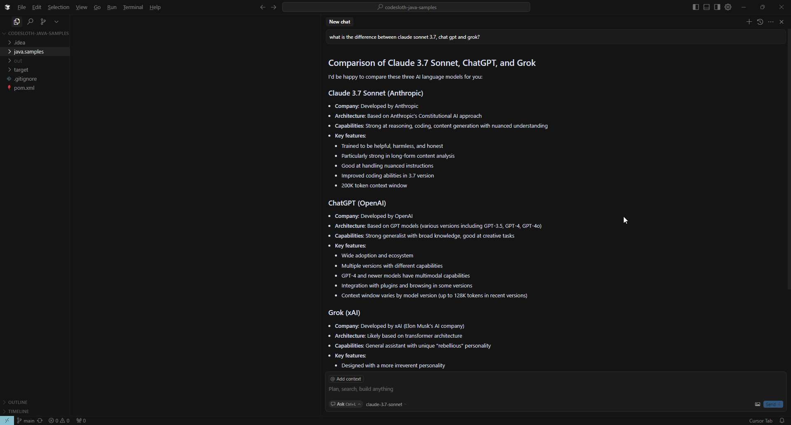Toggle primary sidebar layout button
Screen dimensions: 791x425
click(x=696, y=7)
